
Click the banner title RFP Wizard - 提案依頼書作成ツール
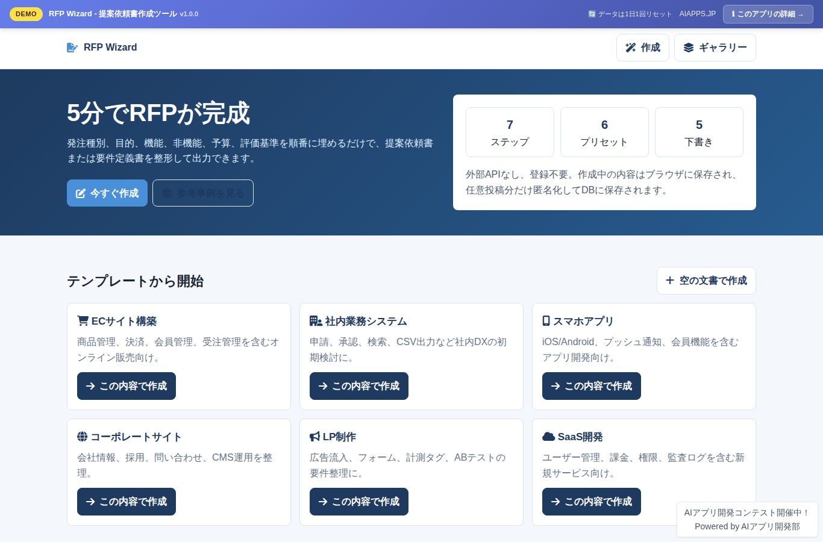pyautogui.click(x=113, y=14)
